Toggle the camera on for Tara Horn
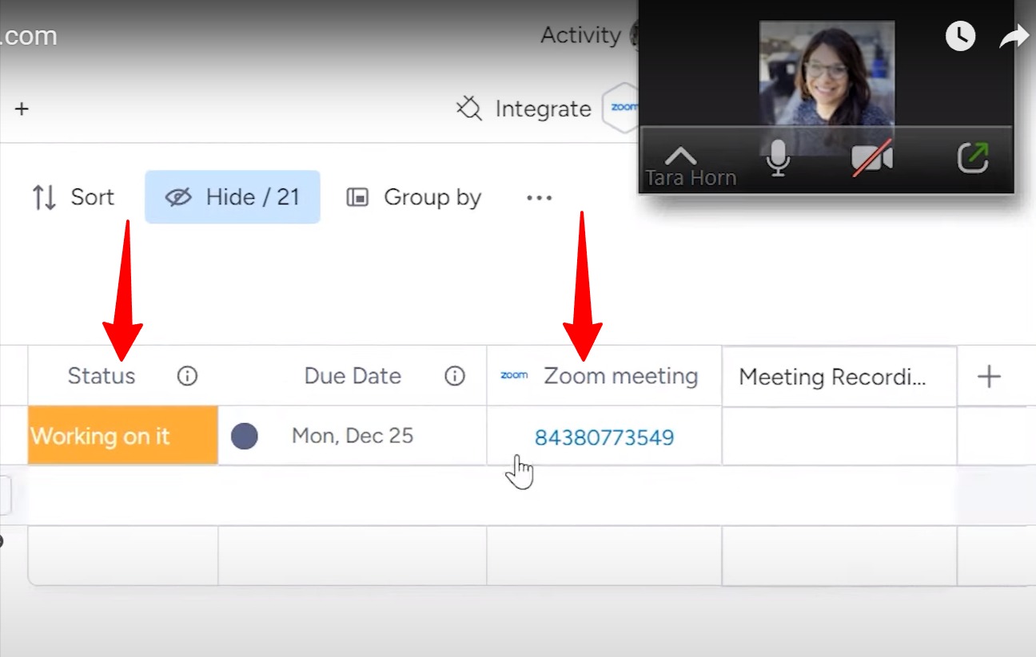Image resolution: width=1036 pixels, height=657 pixels. [873, 158]
